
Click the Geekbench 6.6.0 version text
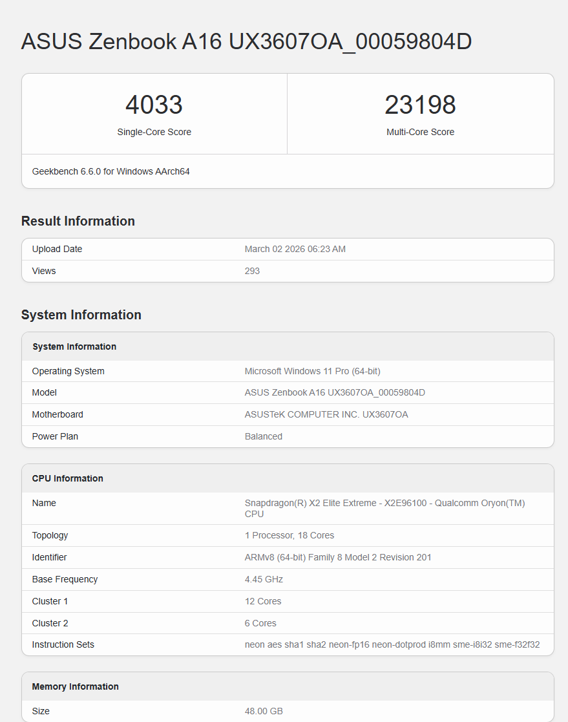click(110, 171)
